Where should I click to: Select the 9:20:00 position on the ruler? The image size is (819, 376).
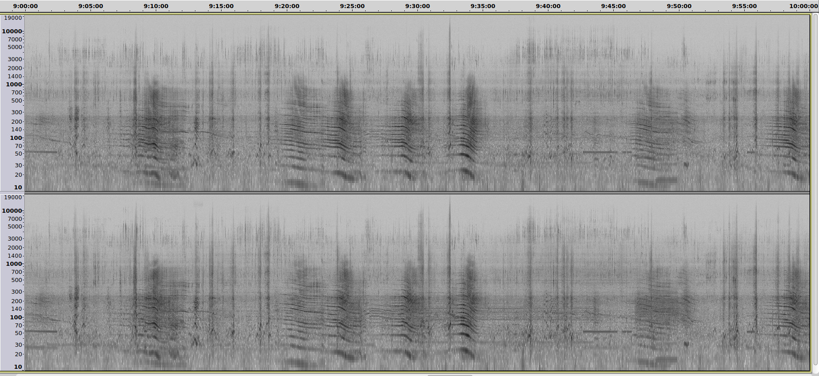pyautogui.click(x=287, y=6)
